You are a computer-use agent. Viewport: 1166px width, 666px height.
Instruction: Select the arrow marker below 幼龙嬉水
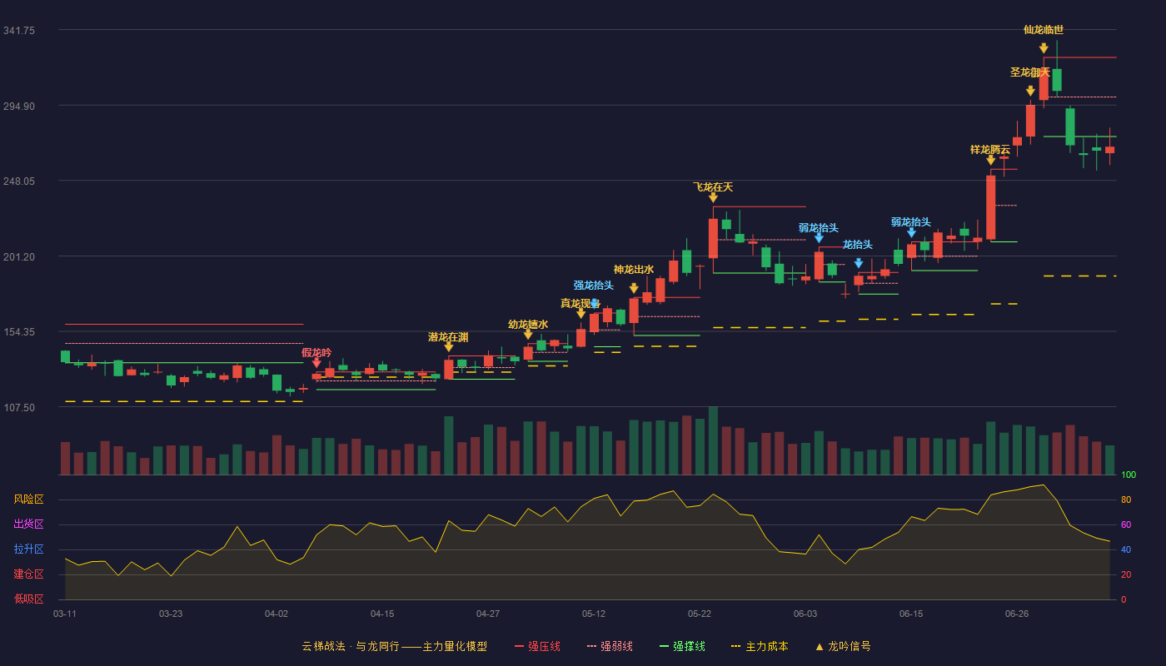point(528,335)
